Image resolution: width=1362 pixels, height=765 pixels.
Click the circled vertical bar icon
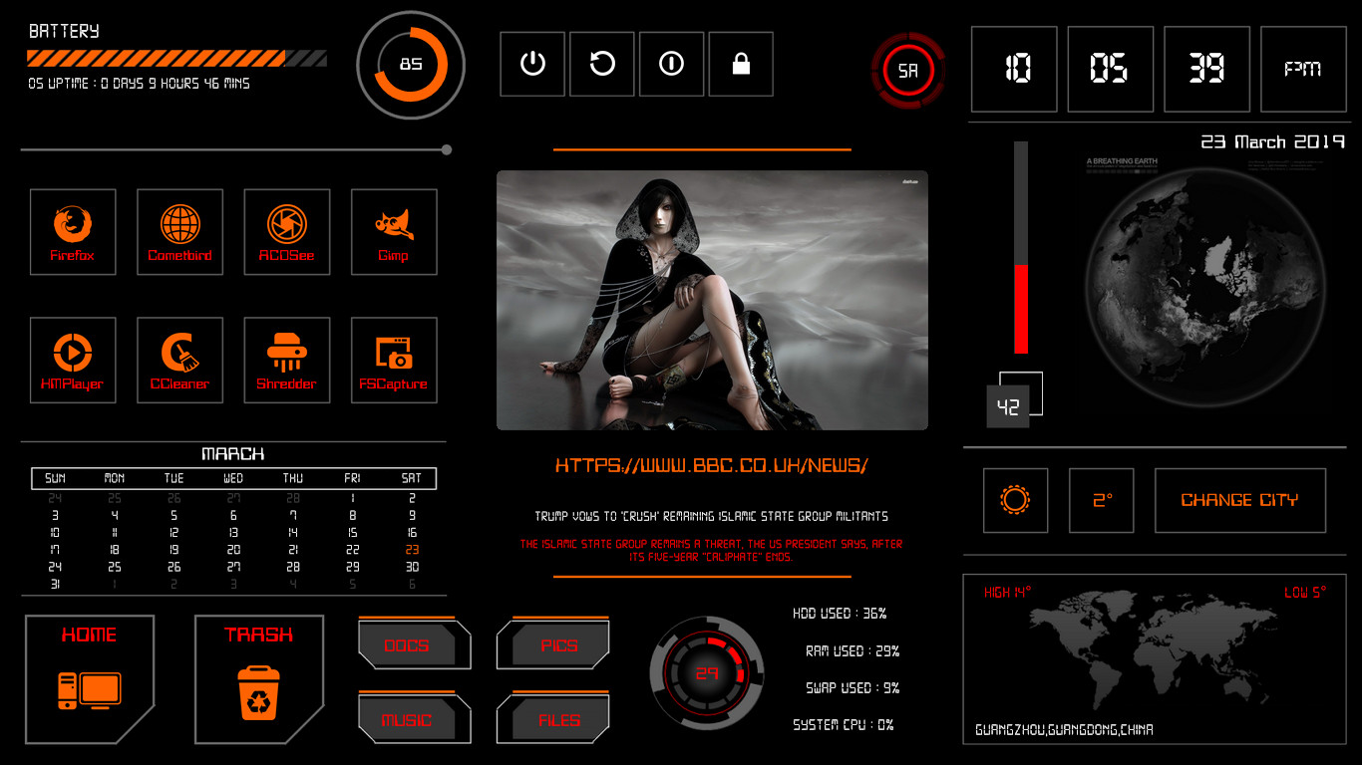pyautogui.click(x=672, y=64)
